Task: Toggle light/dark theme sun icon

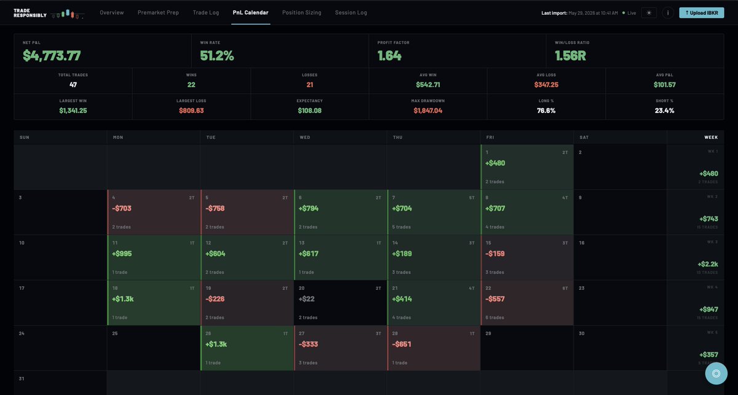Action: tap(649, 12)
